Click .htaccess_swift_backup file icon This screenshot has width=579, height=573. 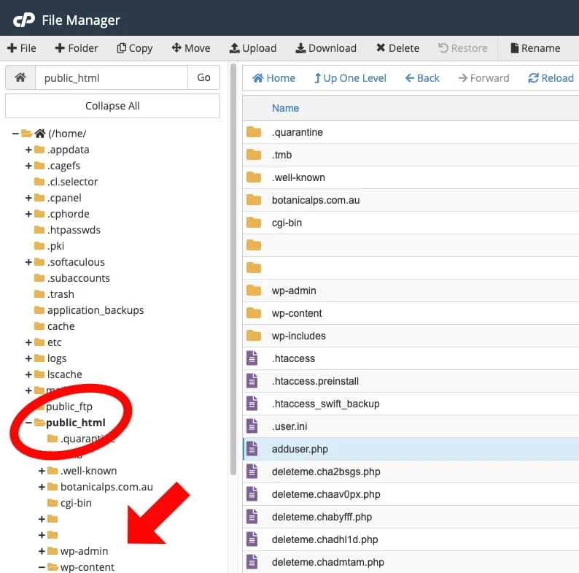(252, 404)
